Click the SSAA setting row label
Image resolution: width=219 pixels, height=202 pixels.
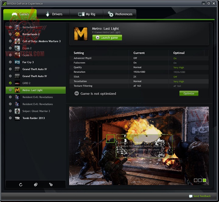(76, 77)
